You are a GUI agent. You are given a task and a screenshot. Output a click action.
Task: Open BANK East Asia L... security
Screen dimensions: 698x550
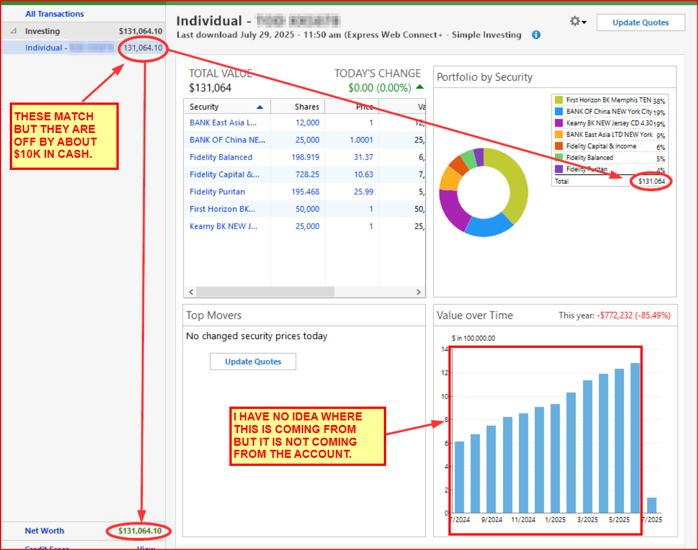223,123
